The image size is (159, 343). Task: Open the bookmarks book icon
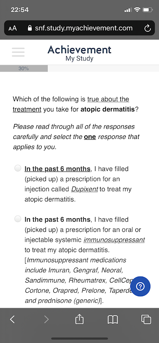(113, 319)
